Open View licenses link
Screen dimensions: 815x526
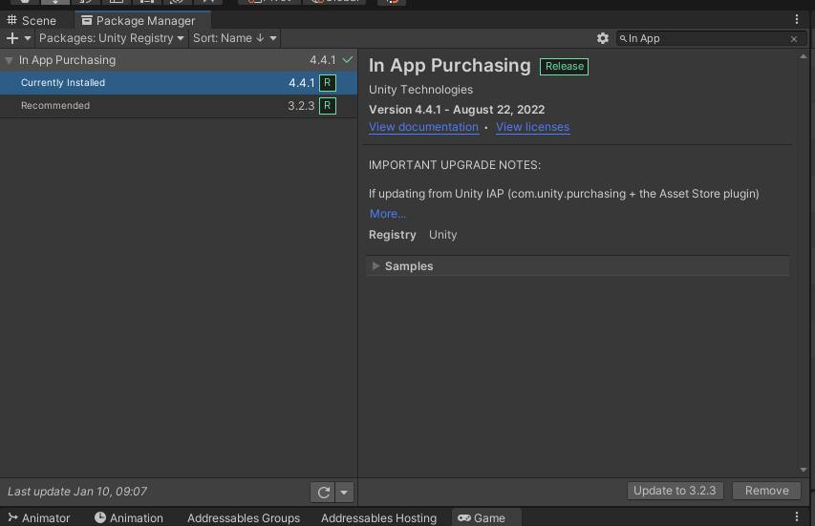coord(533,127)
